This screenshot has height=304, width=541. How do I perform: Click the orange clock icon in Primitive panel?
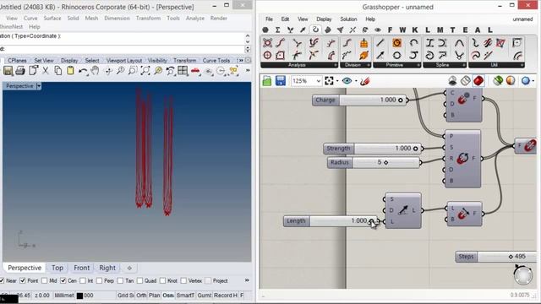pyautogui.click(x=396, y=43)
